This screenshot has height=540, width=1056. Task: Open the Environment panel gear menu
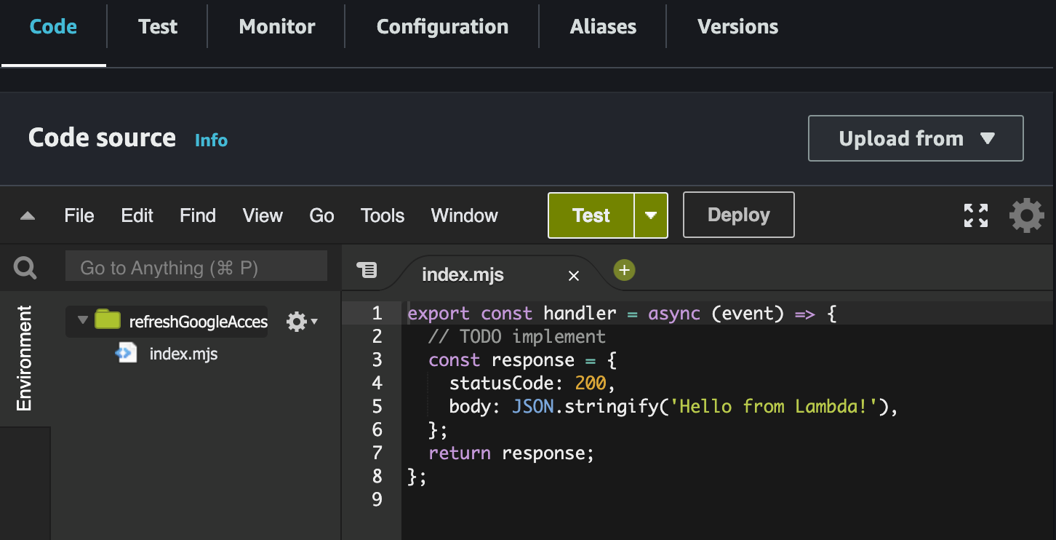pyautogui.click(x=302, y=322)
